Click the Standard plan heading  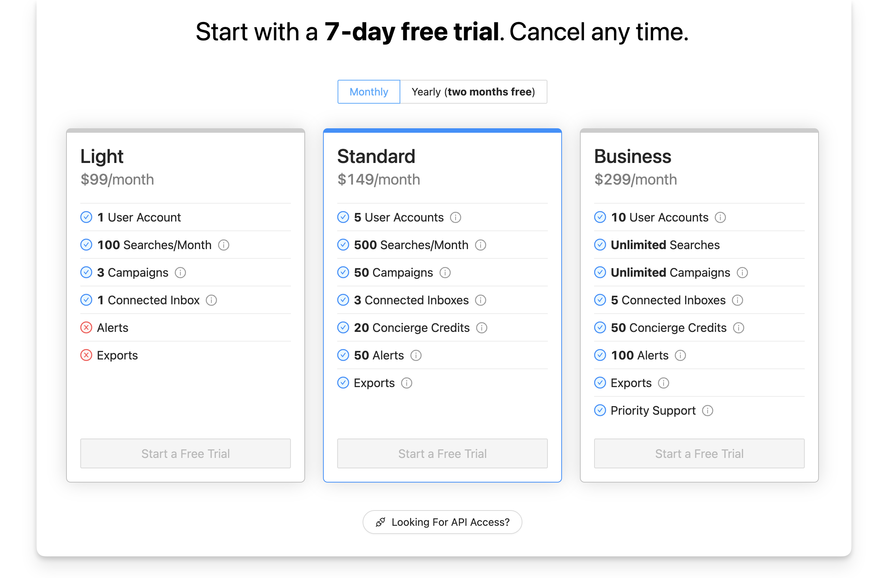(x=376, y=156)
